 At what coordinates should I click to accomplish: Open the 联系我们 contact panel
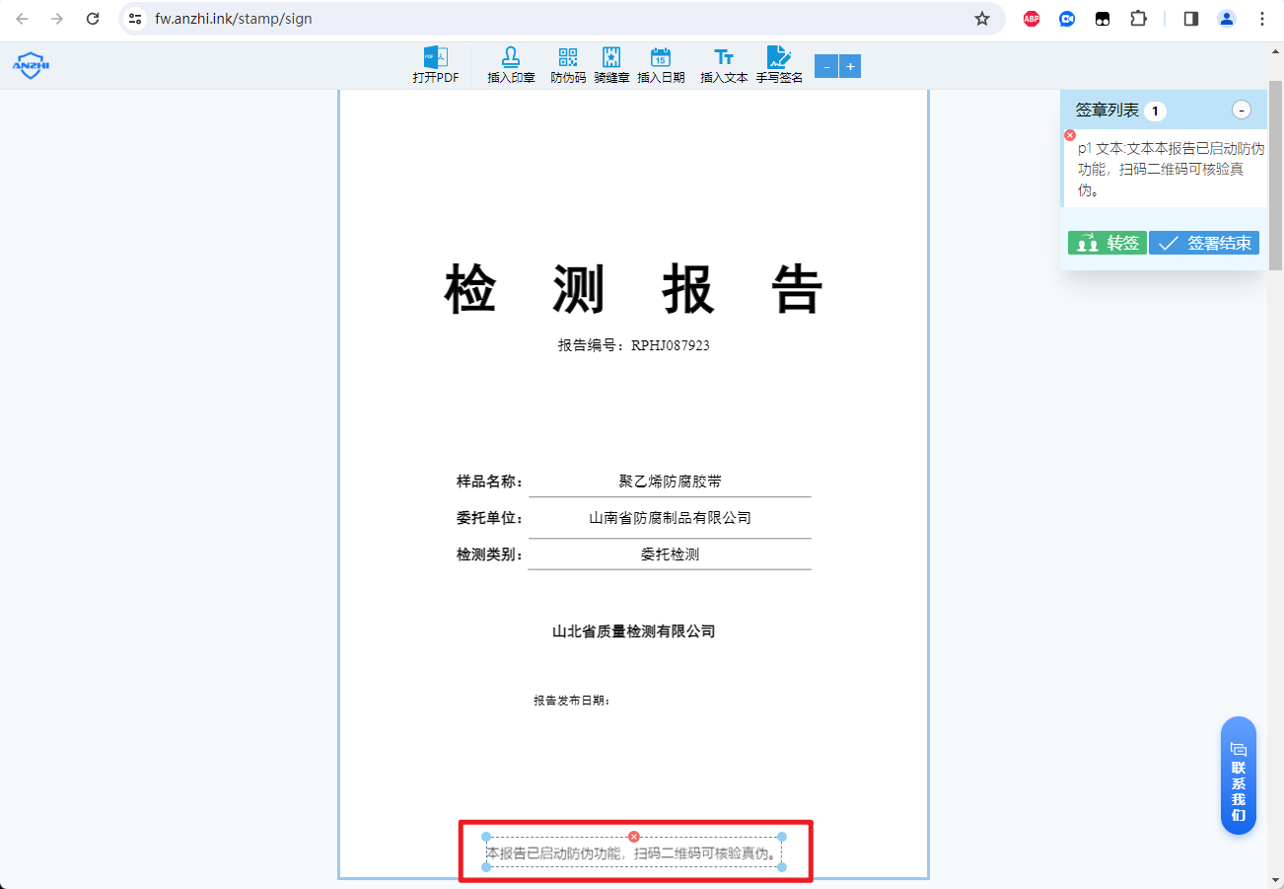coord(1239,775)
